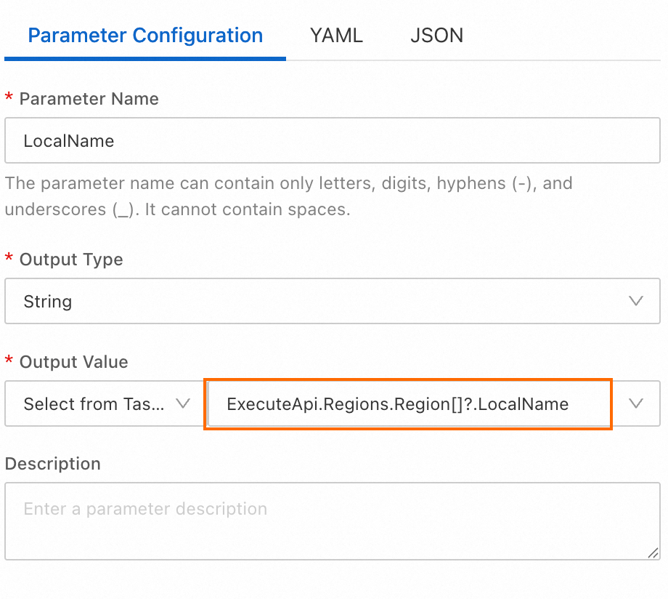Grab the Description textarea resize handle
The image size is (668, 599).
tap(653, 552)
